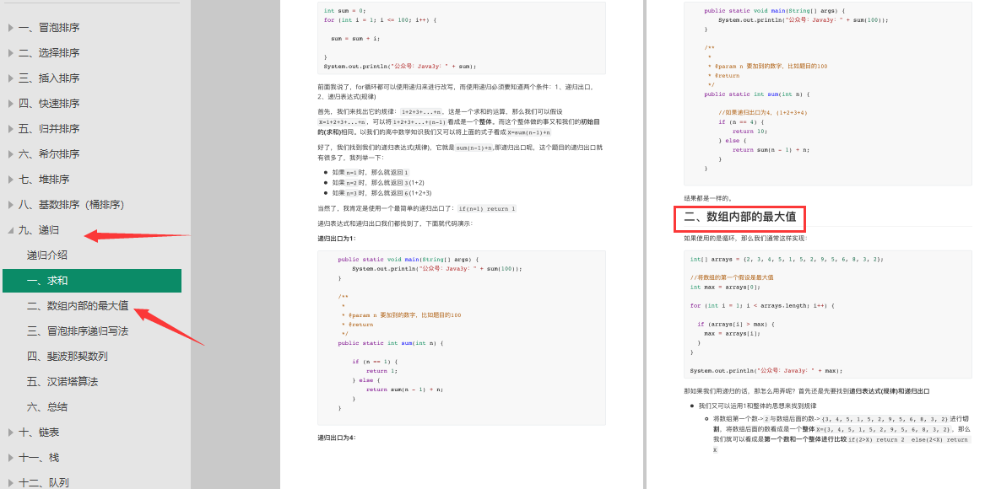Select the 十一、栈 bookmark
The width and height of the screenshot is (985, 489).
39,458
